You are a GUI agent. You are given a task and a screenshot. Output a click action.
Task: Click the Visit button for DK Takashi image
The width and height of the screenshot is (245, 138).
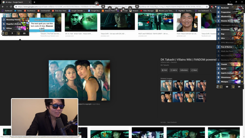tap(164, 70)
